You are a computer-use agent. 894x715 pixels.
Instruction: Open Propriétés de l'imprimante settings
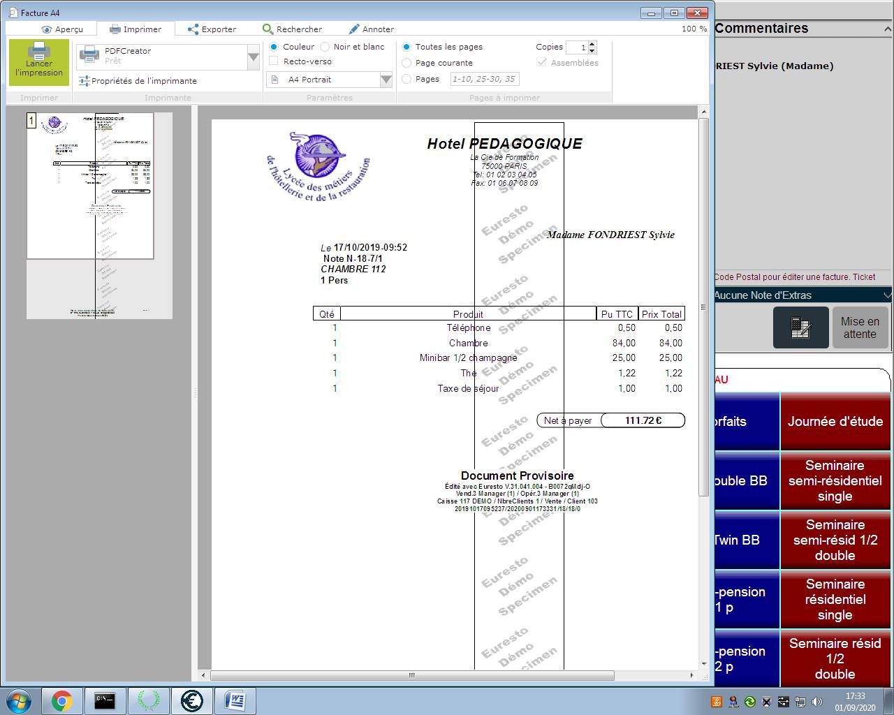coord(138,81)
